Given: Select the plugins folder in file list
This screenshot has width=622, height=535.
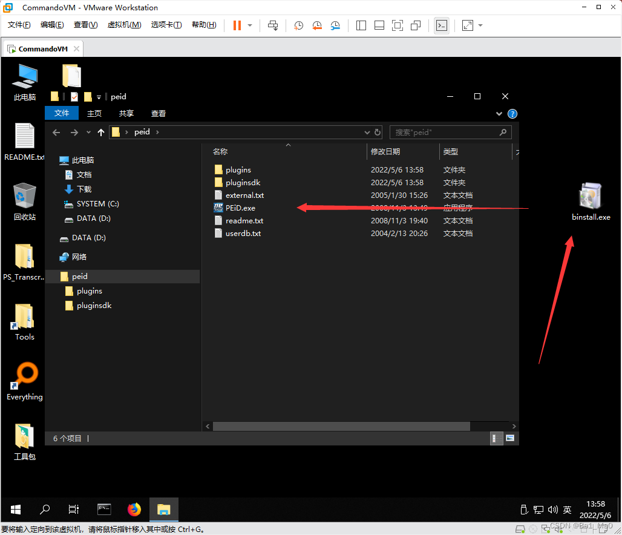Looking at the screenshot, I should 238,170.
